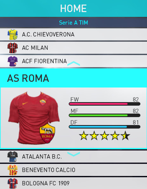The image size is (147, 189).
Task: Click the half-filled fifth rating star
Action: [126, 136]
